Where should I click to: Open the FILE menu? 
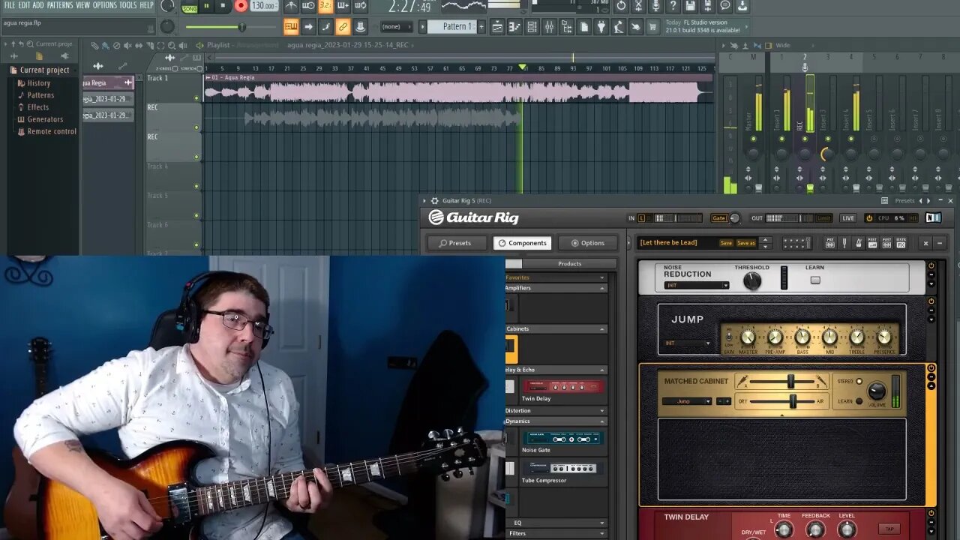pyautogui.click(x=10, y=5)
